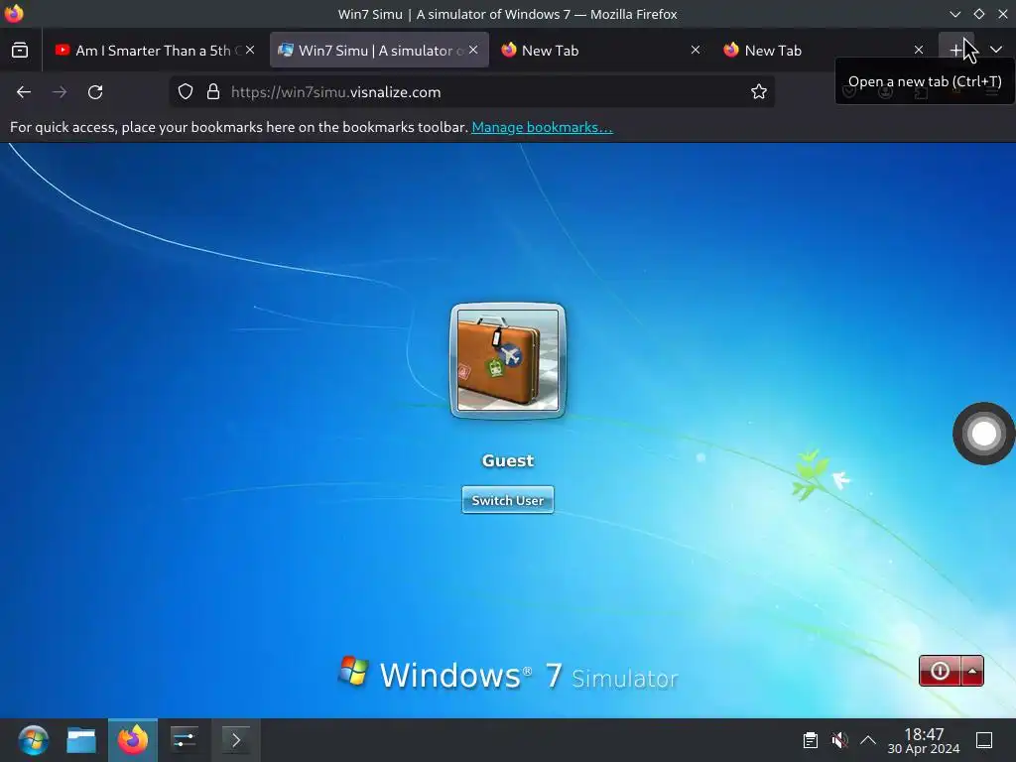
Task: Bookmark this page with the star
Action: [x=759, y=92]
